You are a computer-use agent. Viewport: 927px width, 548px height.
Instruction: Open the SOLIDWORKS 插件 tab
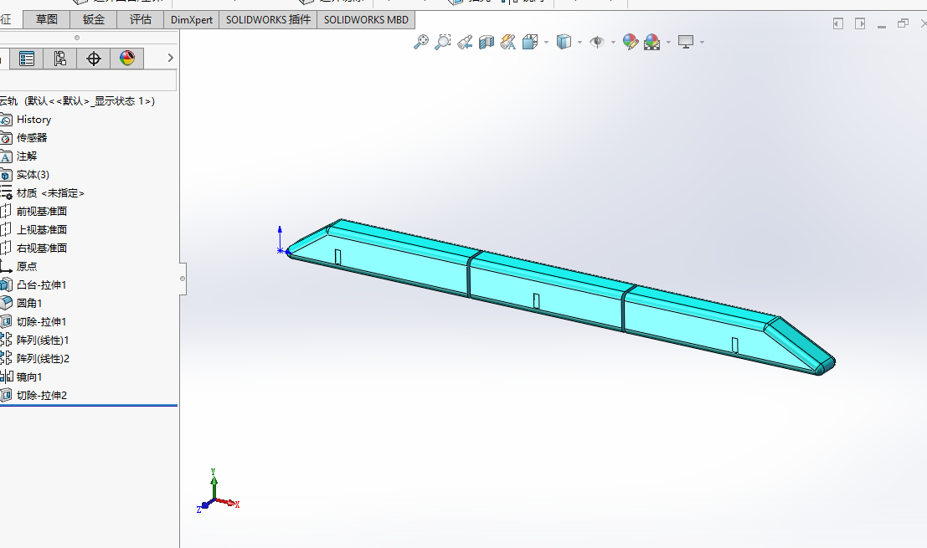tap(268, 19)
